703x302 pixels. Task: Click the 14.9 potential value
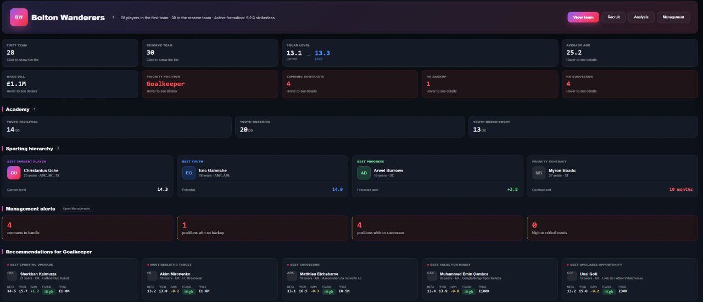pyautogui.click(x=337, y=189)
